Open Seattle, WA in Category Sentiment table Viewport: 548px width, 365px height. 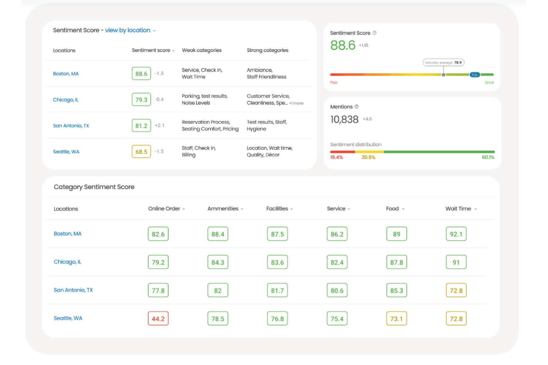(68, 318)
